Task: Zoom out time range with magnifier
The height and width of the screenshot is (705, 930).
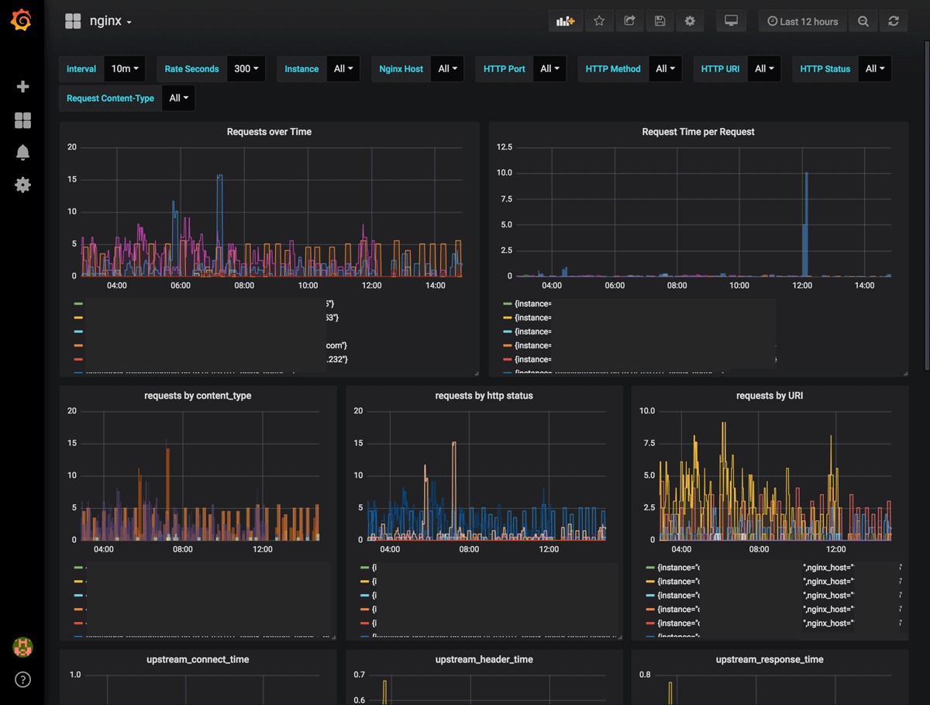Action: click(863, 22)
